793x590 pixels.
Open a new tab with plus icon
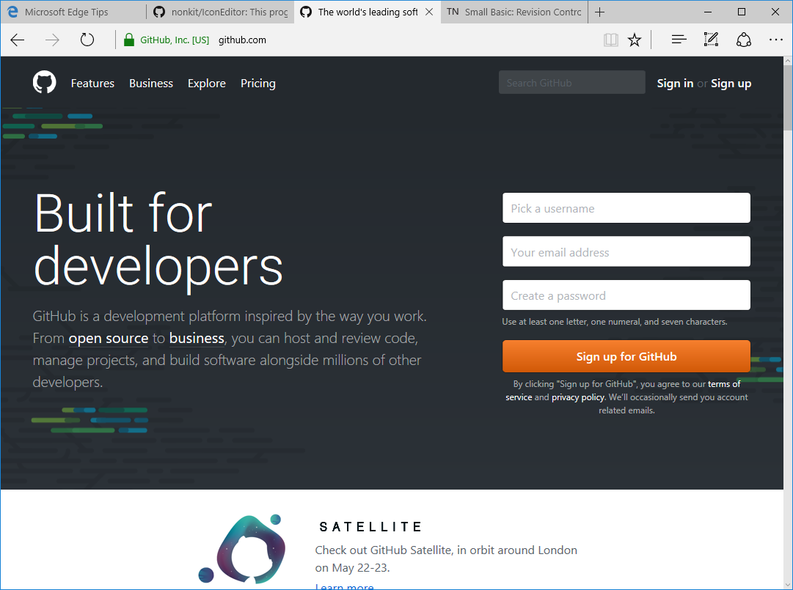pos(600,12)
